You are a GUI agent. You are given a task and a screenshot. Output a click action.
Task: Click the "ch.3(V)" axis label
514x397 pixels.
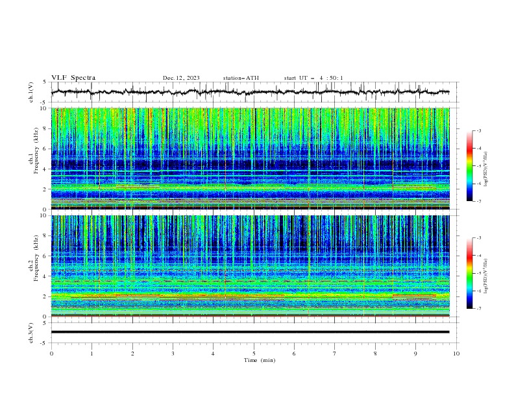pyautogui.click(x=31, y=333)
